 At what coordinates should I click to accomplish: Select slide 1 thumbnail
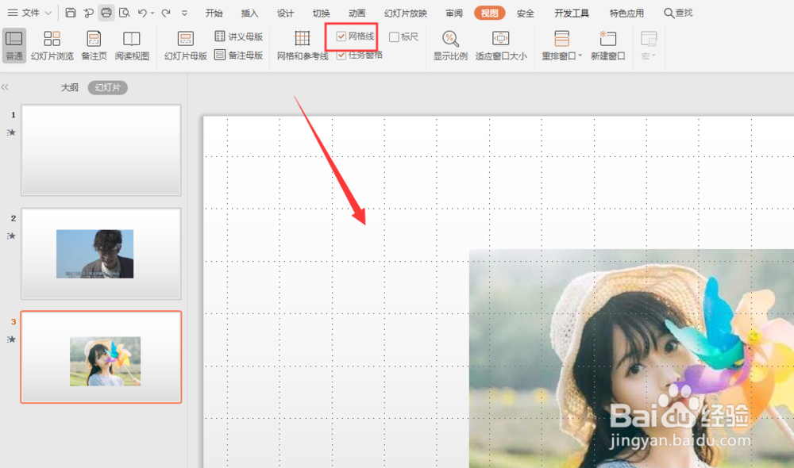click(x=101, y=150)
